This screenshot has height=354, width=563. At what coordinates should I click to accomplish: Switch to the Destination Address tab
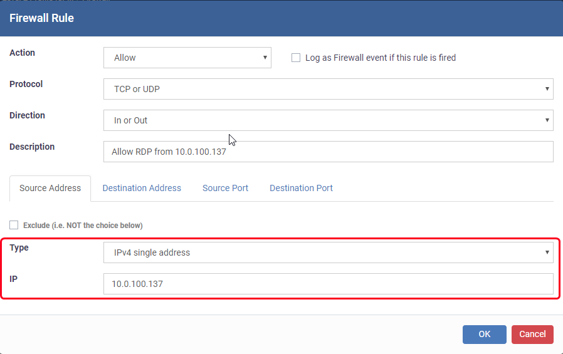coord(142,189)
